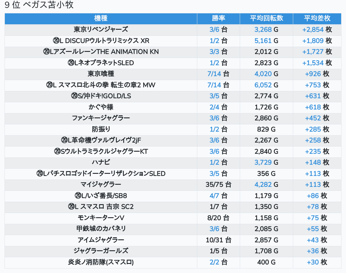Image resolution: width=346 pixels, height=273 pixels.
Task: Open the 5,161 spins link for DISCUP
Action: pos(263,41)
